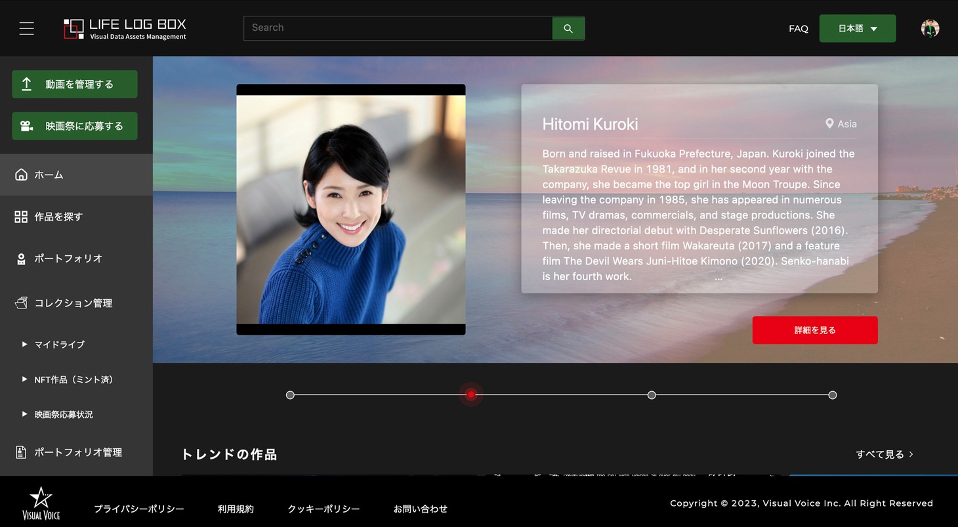
Task: Click the document icon beside ポートフォリオ管理
Action: click(21, 452)
